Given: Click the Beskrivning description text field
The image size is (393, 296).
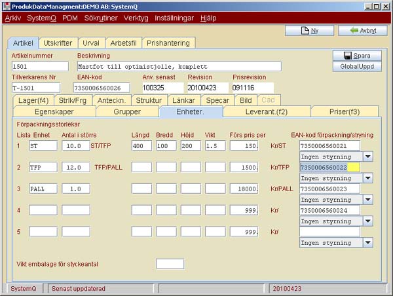Looking at the screenshot, I should coord(178,66).
